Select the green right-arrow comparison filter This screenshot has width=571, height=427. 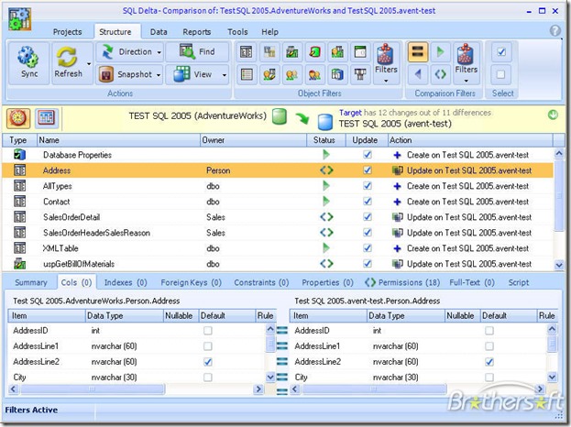click(x=440, y=51)
